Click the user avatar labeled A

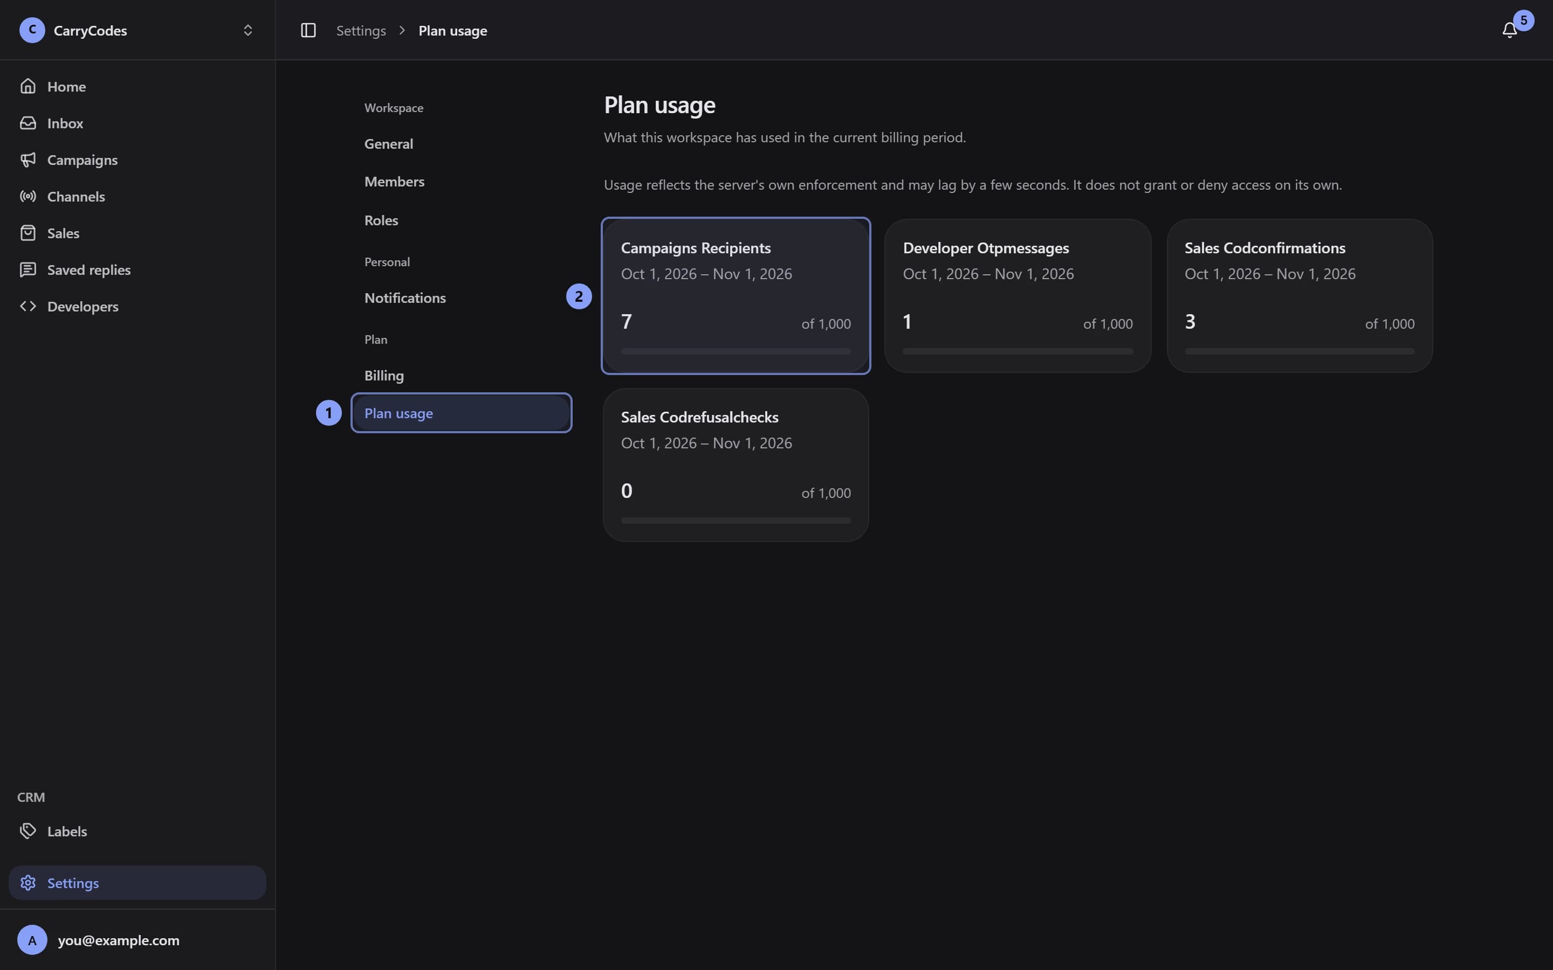(32, 940)
